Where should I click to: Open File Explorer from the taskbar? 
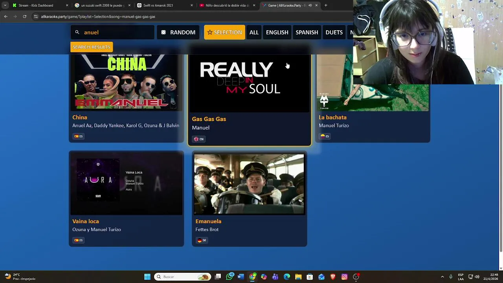[298, 277]
